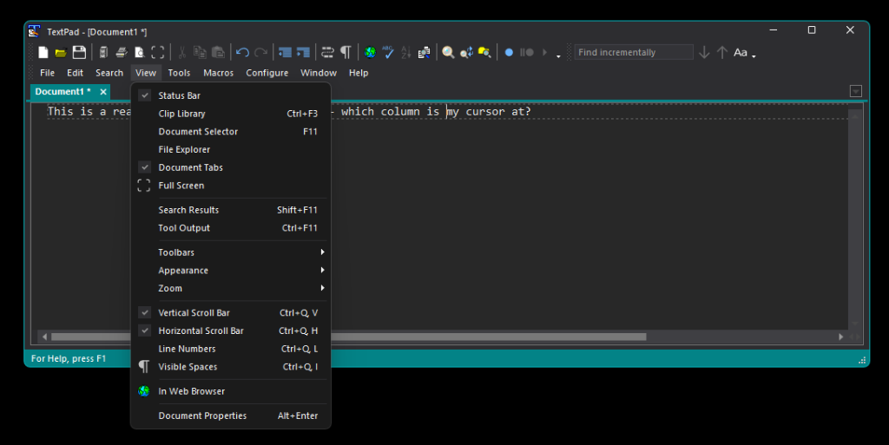This screenshot has height=445, width=889.
Task: Open the Edit menu
Action: pos(75,73)
